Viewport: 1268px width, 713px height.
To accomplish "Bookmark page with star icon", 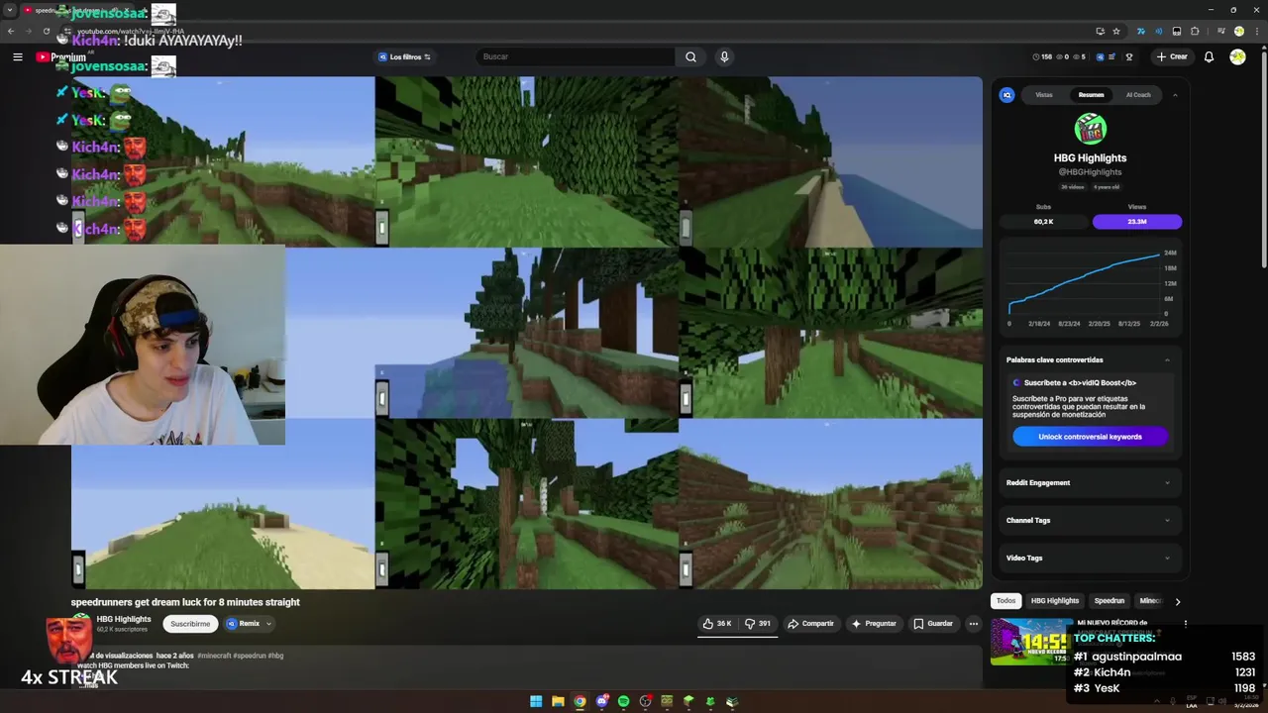I will pyautogui.click(x=1116, y=31).
